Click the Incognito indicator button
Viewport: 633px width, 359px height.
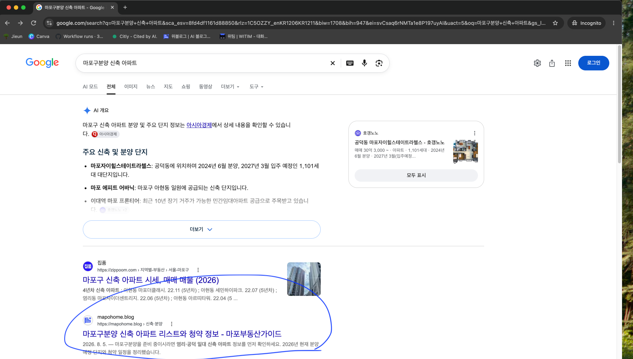coord(587,23)
